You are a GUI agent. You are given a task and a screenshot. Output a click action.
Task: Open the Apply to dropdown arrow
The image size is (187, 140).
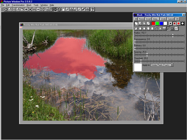point(172,65)
